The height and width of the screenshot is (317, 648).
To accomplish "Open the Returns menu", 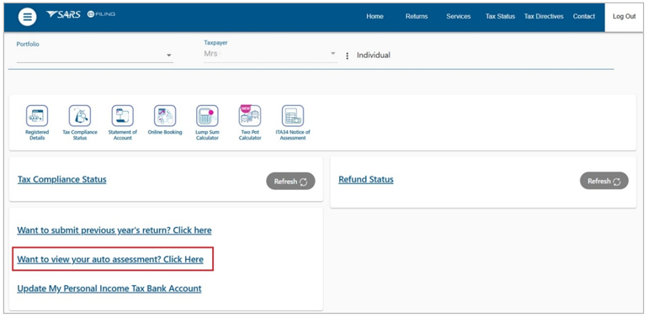I will click(417, 17).
